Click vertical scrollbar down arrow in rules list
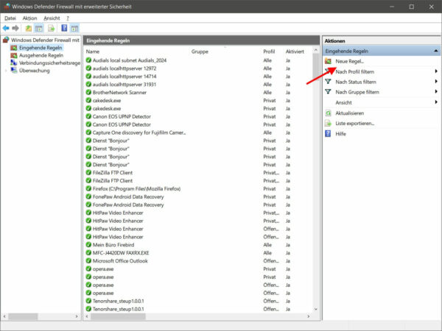442x331 pixels. (x=316, y=309)
